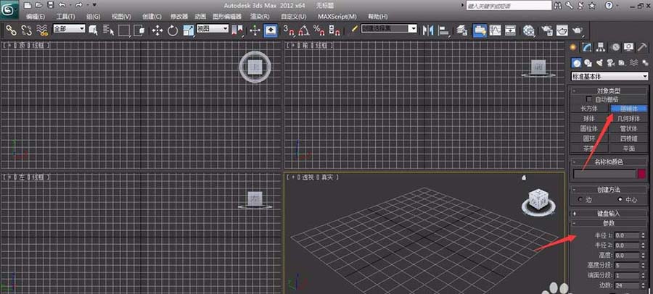Viewport: 653px width, 294px height.
Task: Click the New Scene icon in title bar
Action: point(27,5)
